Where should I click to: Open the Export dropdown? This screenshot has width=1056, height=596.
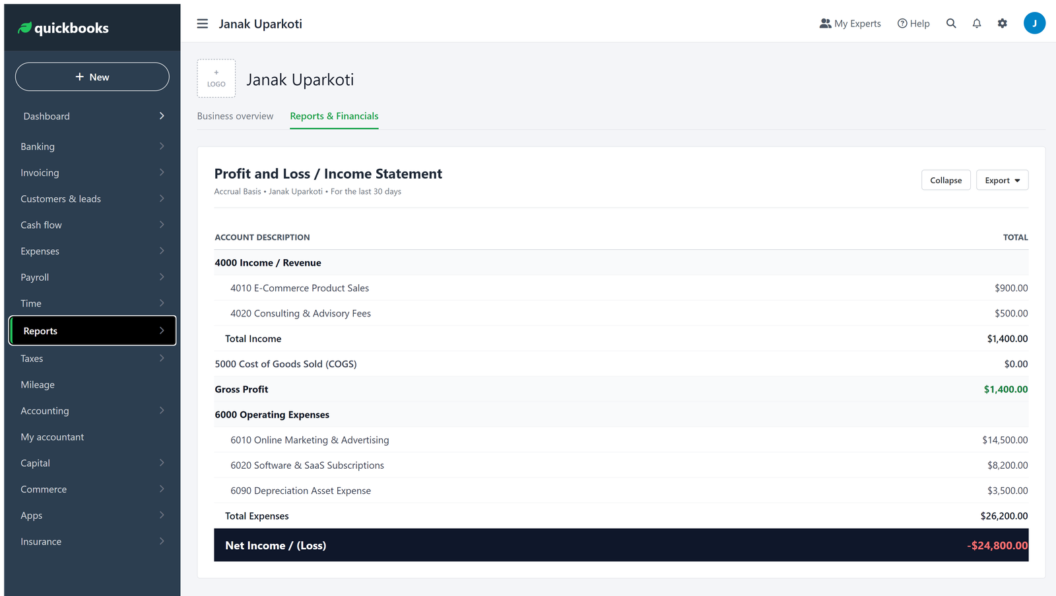click(1002, 180)
